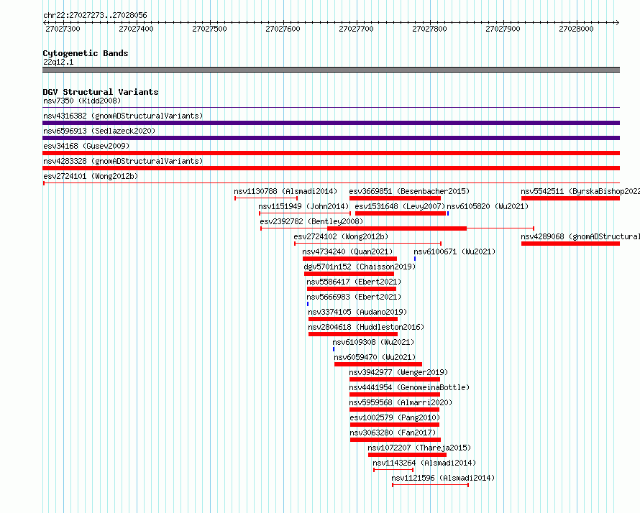Select nsv1121596 (Alsmadi2014) label
The image size is (640, 513).
tap(443, 478)
